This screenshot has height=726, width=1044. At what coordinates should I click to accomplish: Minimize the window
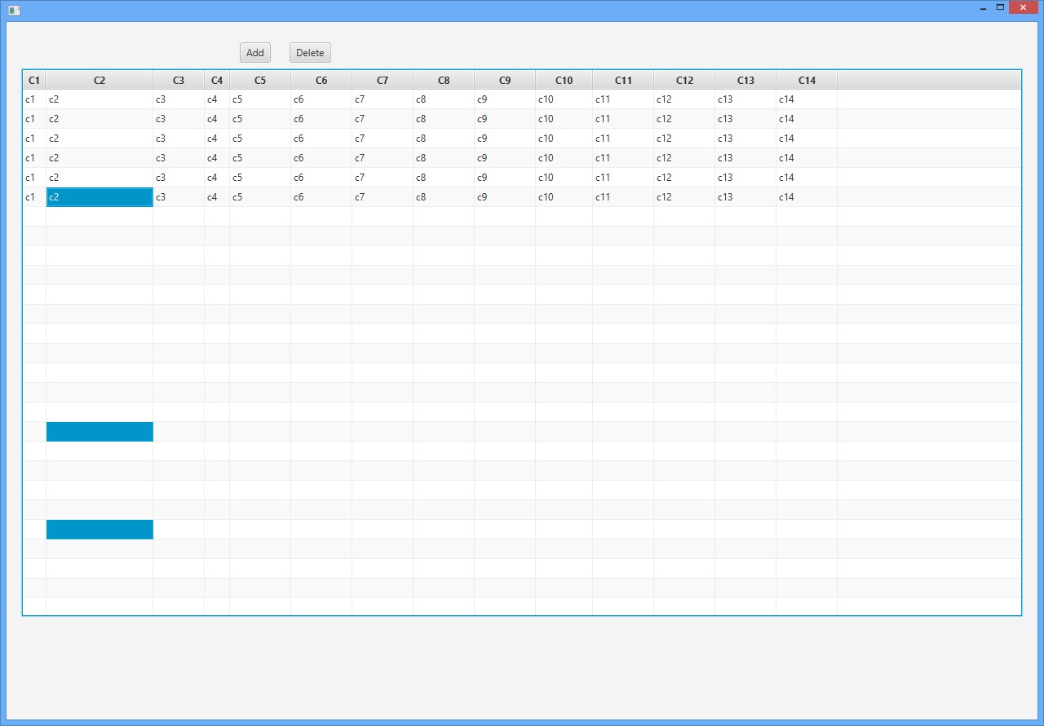pyautogui.click(x=983, y=8)
